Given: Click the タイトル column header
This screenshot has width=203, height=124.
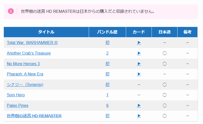Looking at the screenshot, I should 46,32.
